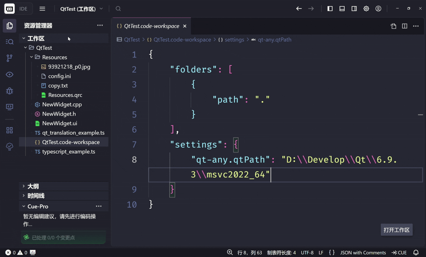The width and height of the screenshot is (426, 257).
Task: Open the Extensions view
Action: pyautogui.click(x=9, y=130)
